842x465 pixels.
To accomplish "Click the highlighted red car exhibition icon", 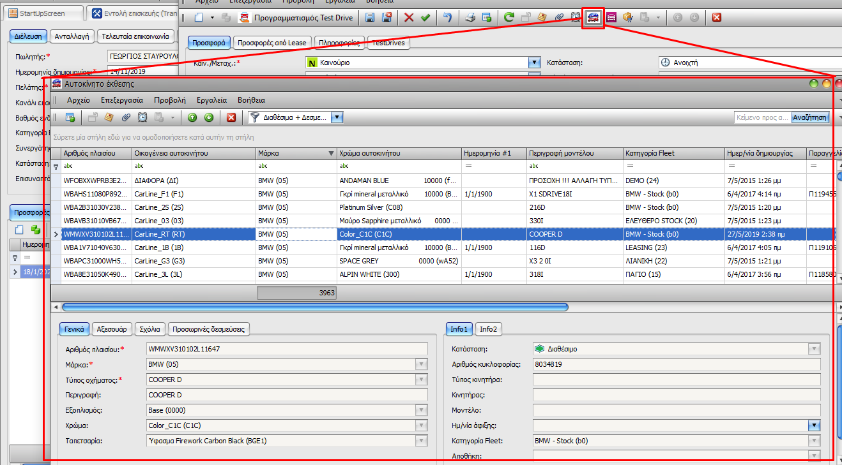I will pos(593,18).
